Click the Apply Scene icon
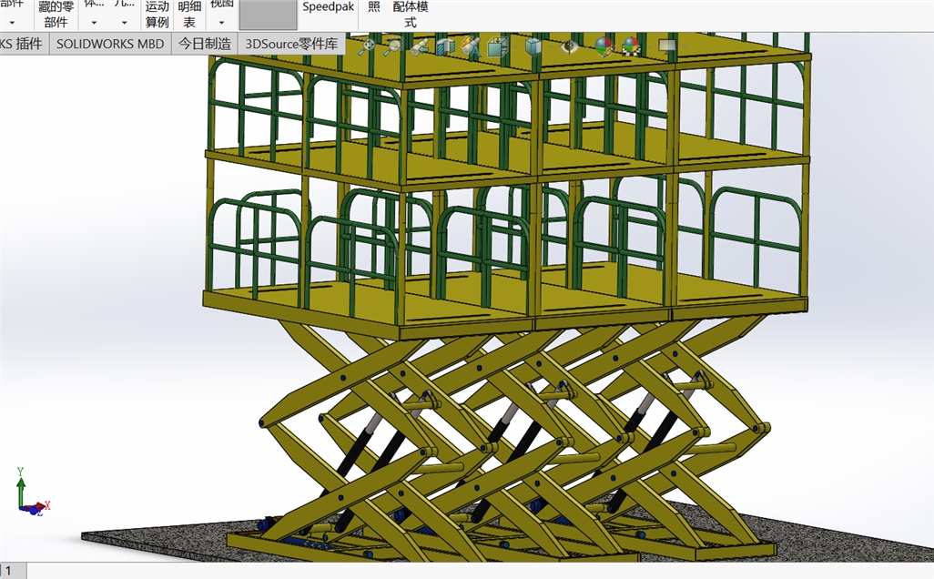Image resolution: width=934 pixels, height=579 pixels. click(x=631, y=46)
